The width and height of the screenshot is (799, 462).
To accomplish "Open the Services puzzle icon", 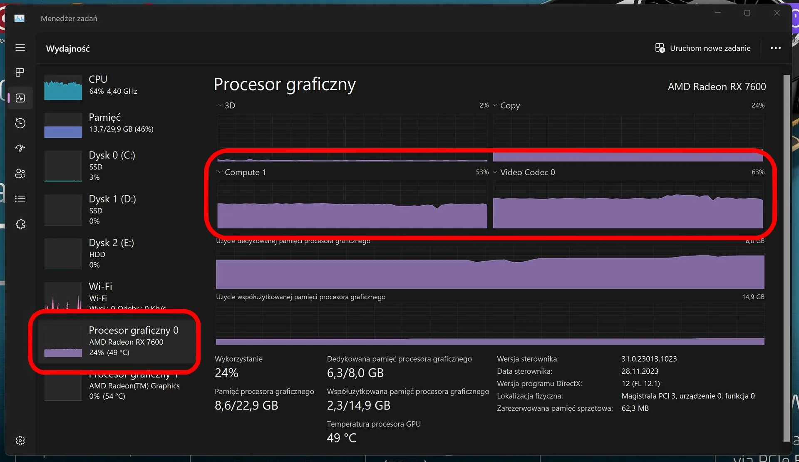I will [20, 224].
